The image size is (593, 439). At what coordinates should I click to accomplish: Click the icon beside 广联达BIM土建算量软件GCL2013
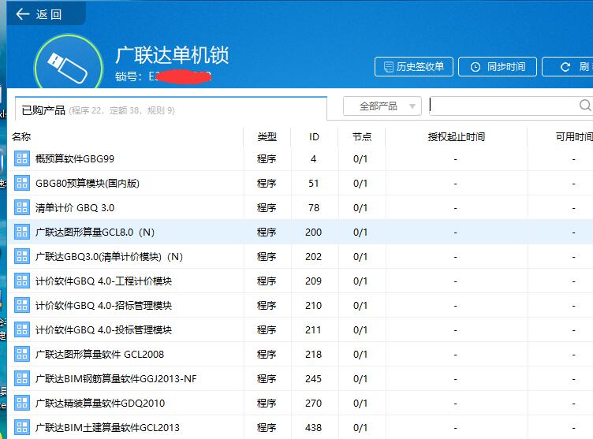click(x=22, y=427)
